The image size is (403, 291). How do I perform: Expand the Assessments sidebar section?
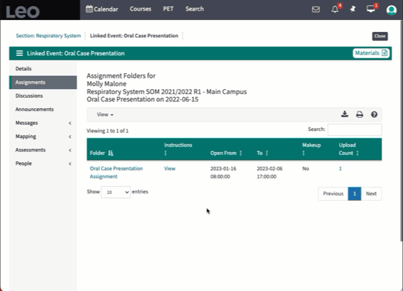pos(43,150)
